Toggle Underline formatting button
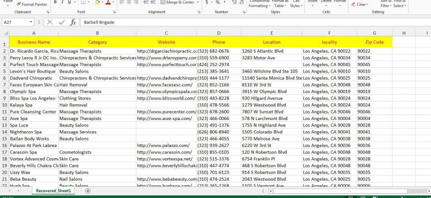 69,2
